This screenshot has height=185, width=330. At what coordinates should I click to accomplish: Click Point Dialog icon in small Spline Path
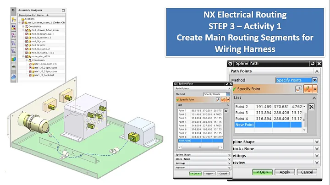tap(218, 99)
